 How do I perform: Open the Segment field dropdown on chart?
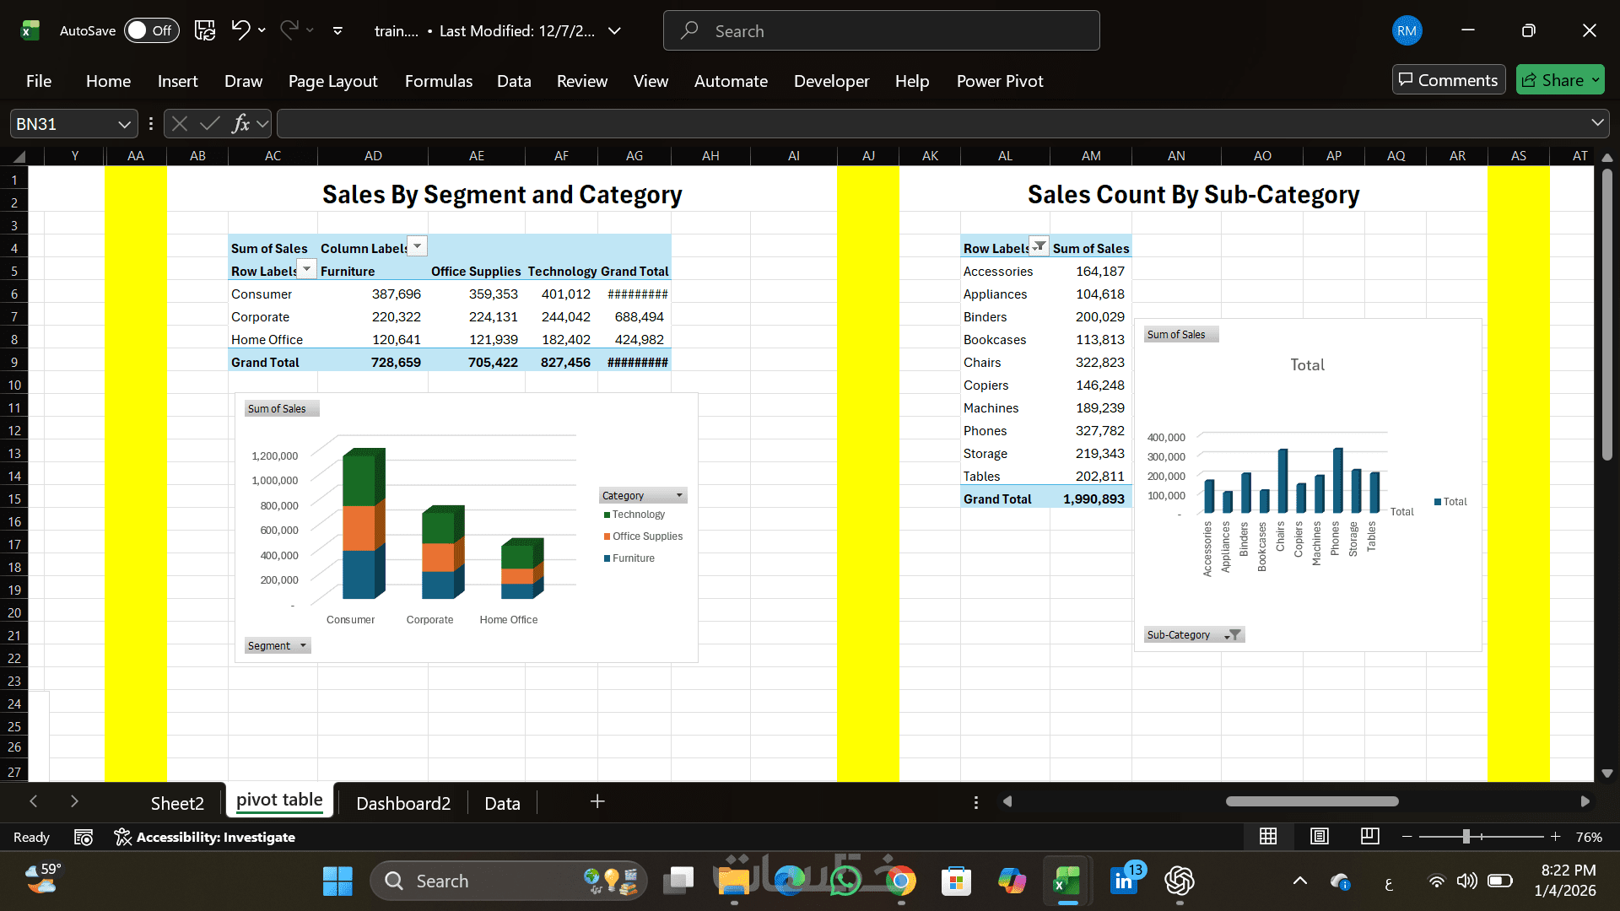click(x=303, y=645)
